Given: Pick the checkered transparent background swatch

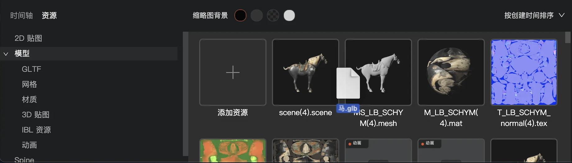Looking at the screenshot, I should coord(273,15).
